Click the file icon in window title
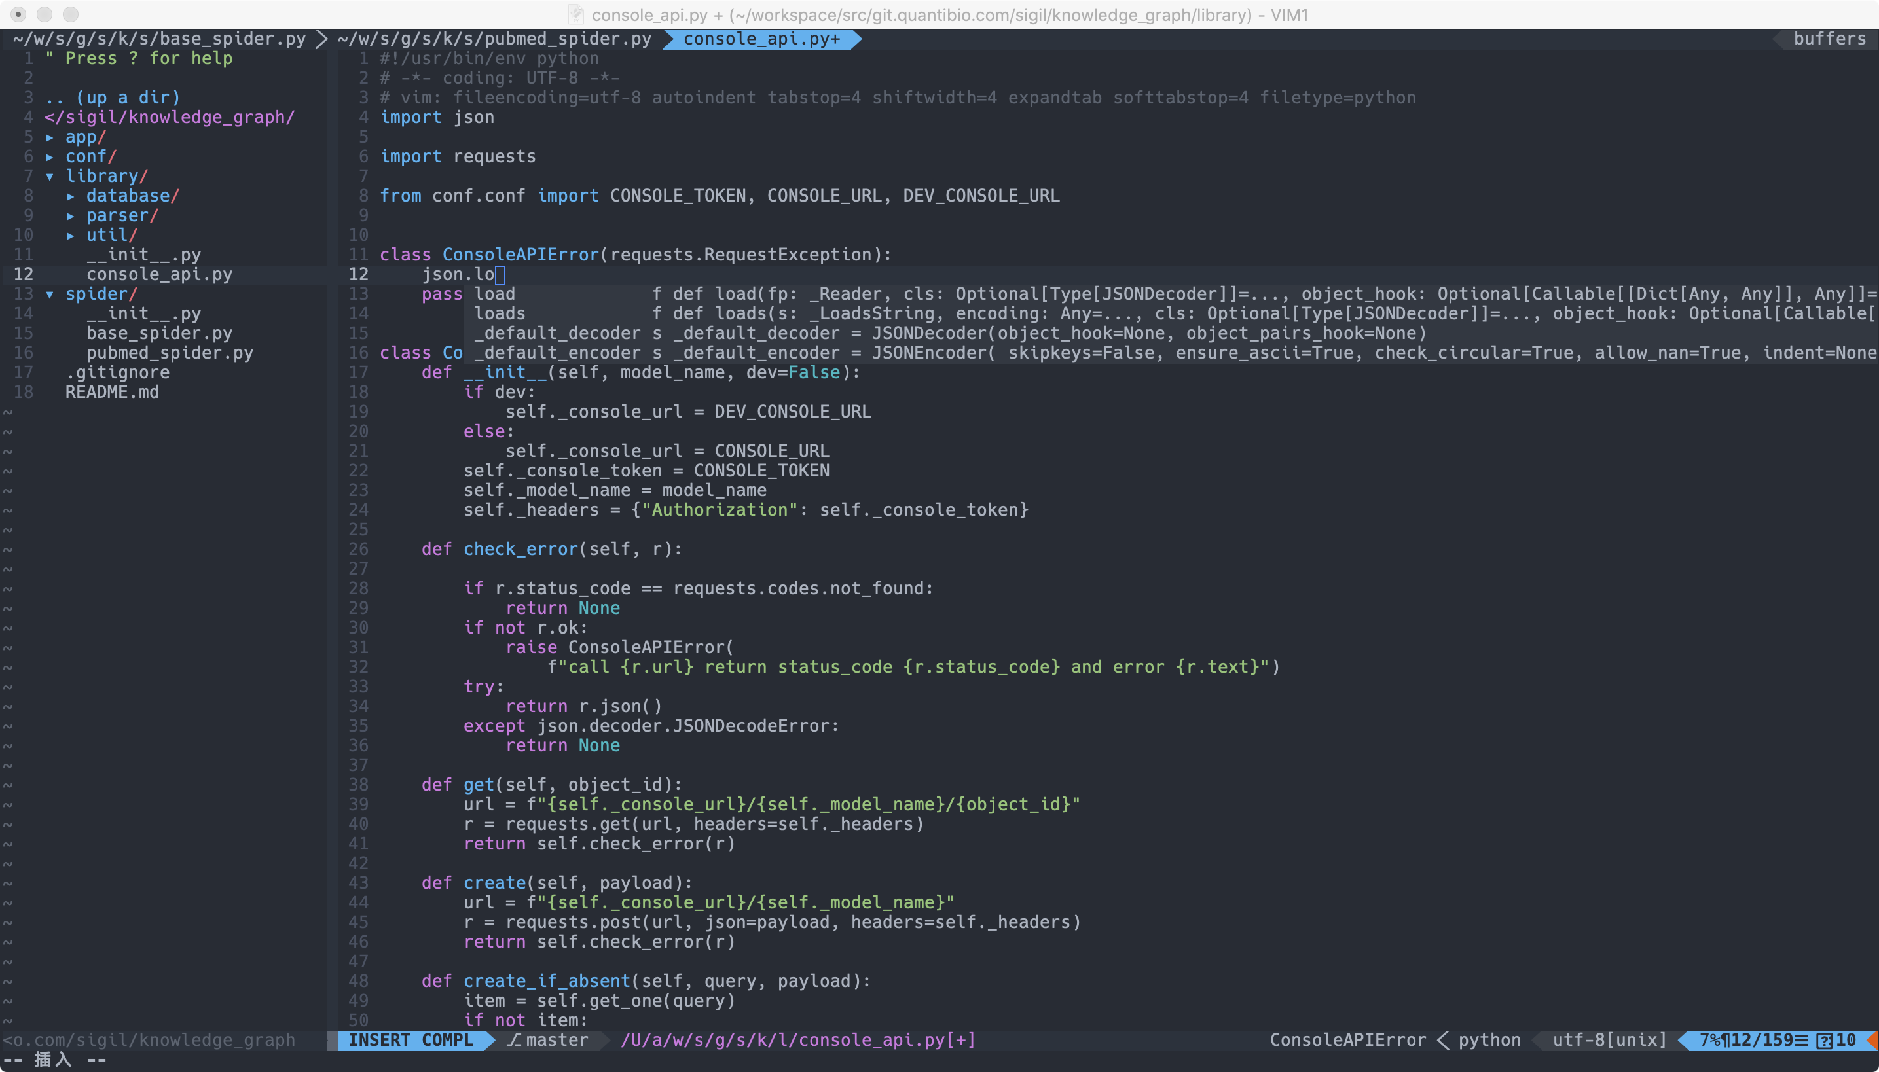1879x1072 pixels. pyautogui.click(x=576, y=14)
